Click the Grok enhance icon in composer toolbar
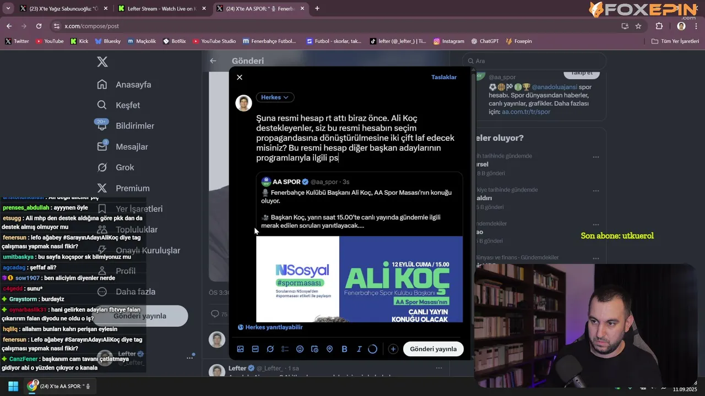The image size is (705, 396). [270, 349]
